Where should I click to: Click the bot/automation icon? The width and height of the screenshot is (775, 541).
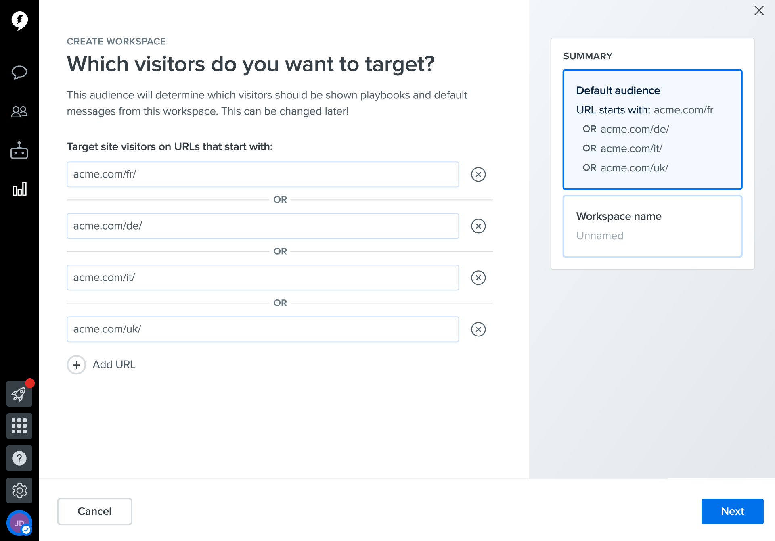tap(19, 151)
